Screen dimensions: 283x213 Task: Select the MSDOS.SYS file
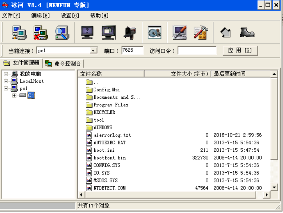[x=102, y=181]
